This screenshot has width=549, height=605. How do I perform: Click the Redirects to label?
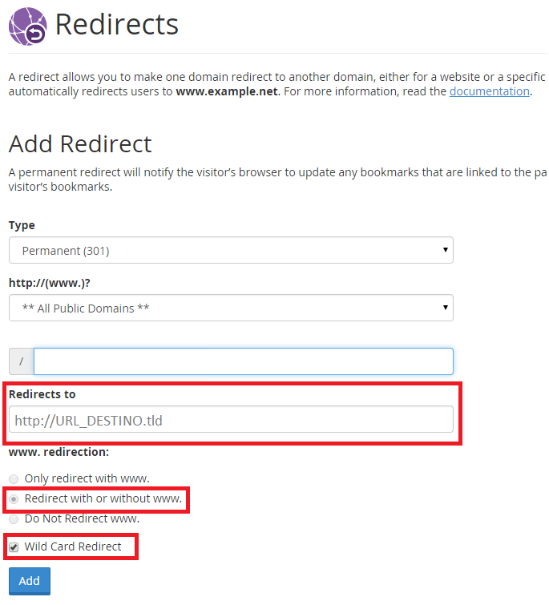(42, 394)
